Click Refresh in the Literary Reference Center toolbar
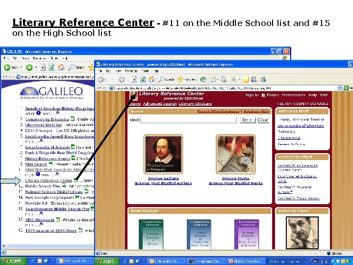 pos(143,79)
